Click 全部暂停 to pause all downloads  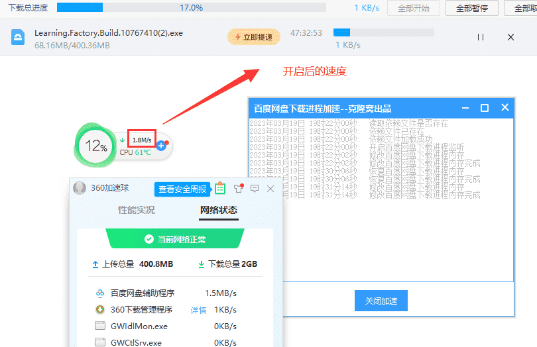471,8
